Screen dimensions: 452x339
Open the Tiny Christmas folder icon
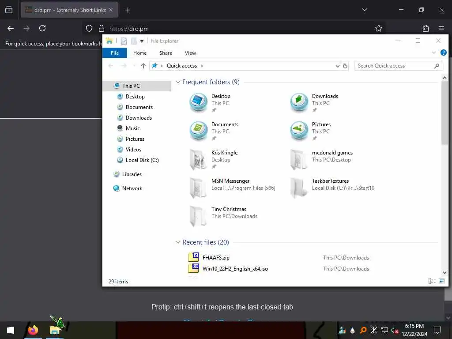[x=198, y=215]
